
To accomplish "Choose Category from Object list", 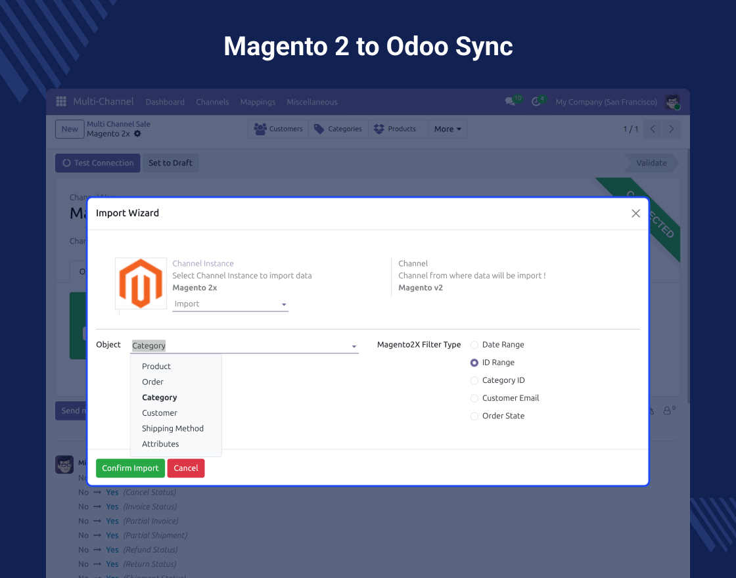I will pos(160,397).
